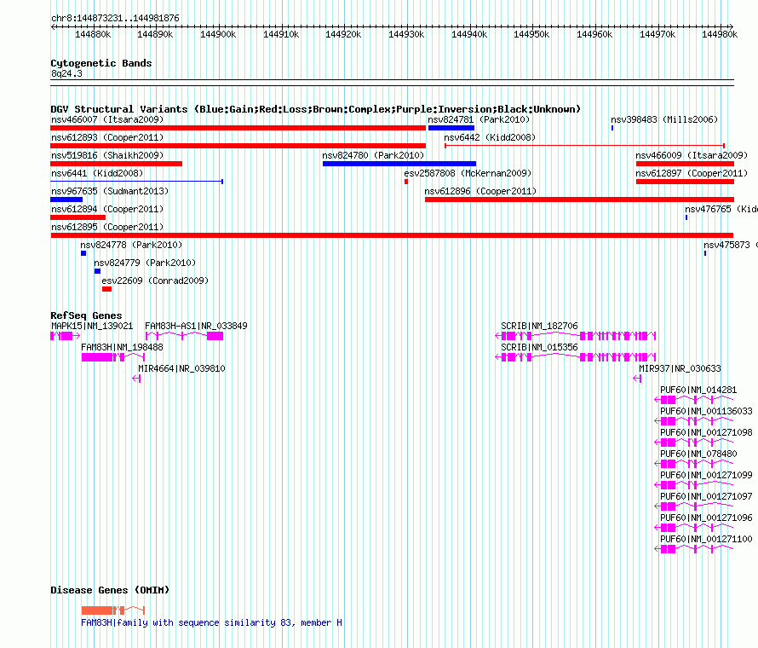The width and height of the screenshot is (758, 648).
Task: Click the 144950k ruler tick label
Action: point(531,34)
